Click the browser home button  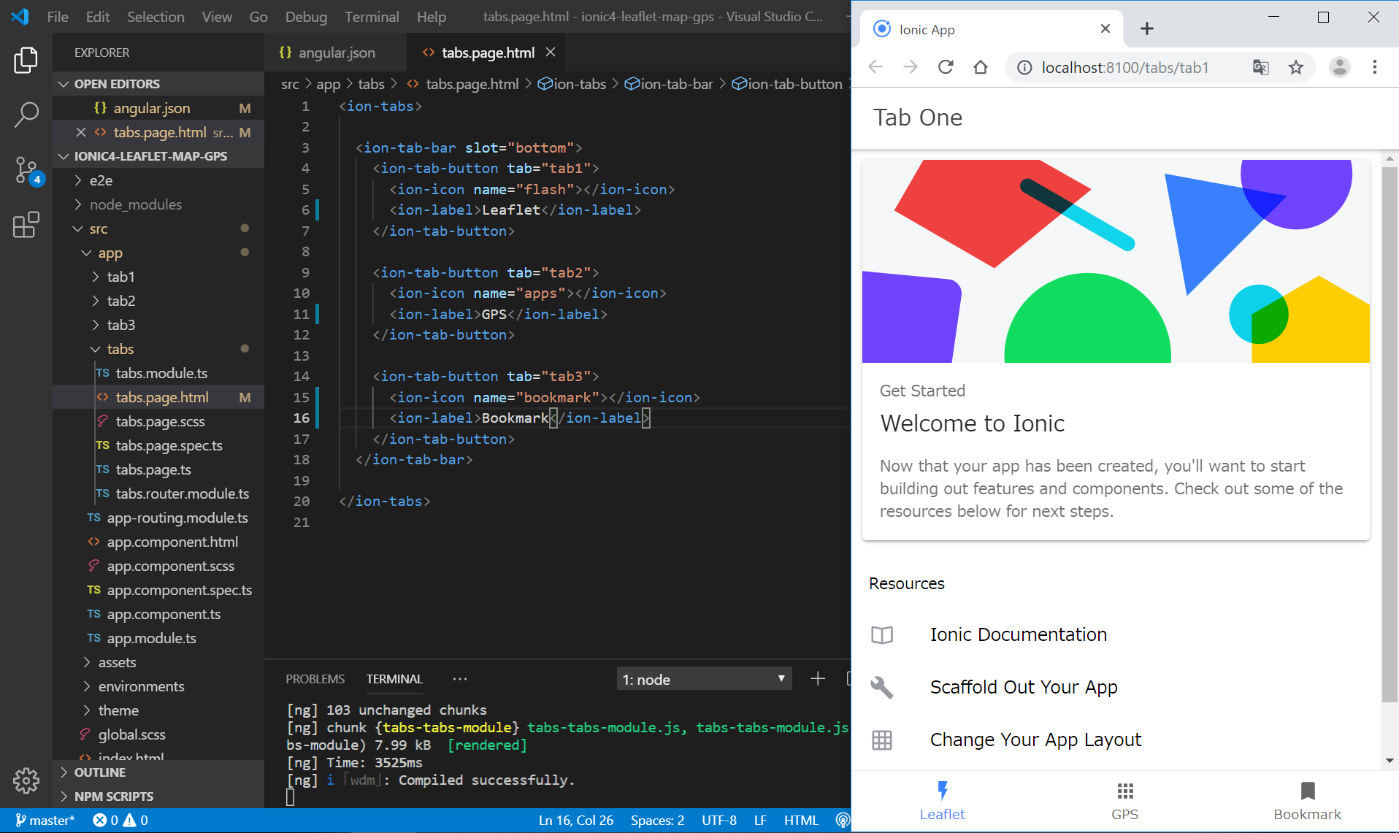click(x=981, y=68)
